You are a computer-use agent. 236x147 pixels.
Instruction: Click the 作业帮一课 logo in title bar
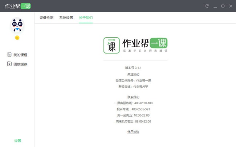pos(18,6)
